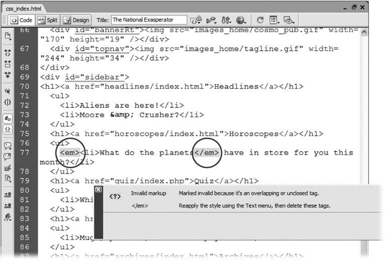Click the Indent Code icon

tap(8, 195)
